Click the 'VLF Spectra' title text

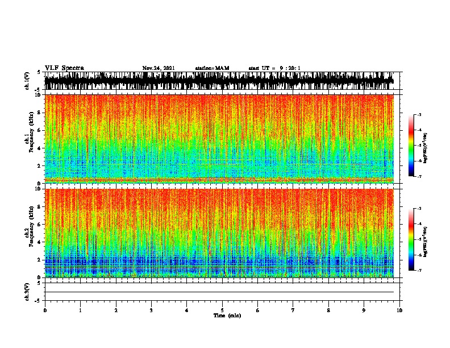[64, 68]
